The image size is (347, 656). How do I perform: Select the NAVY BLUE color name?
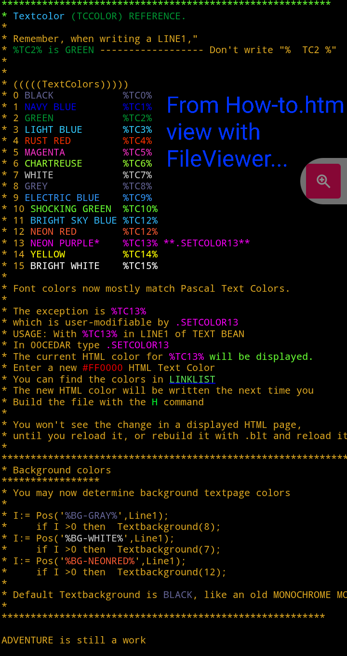51,107
